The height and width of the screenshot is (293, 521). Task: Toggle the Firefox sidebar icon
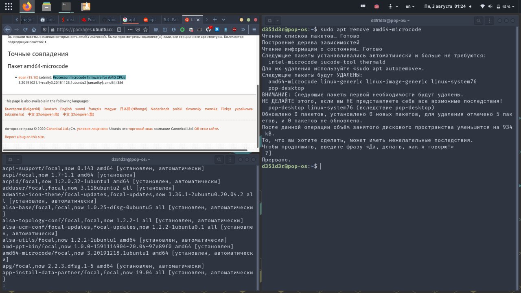click(165, 29)
